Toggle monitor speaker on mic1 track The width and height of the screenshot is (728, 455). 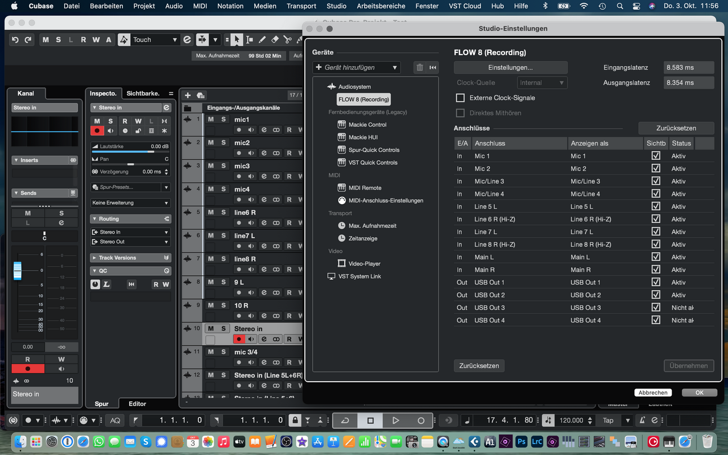point(251,130)
